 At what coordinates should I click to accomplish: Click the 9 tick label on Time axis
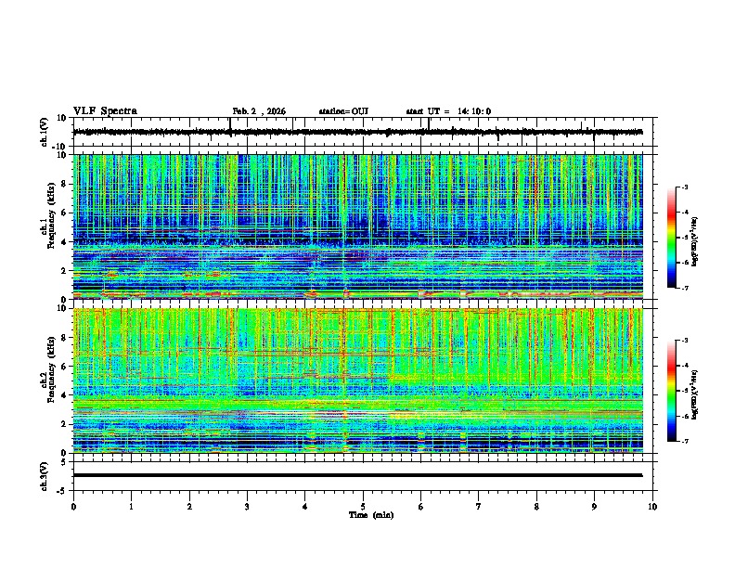pos(594,507)
